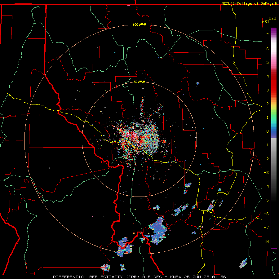Viewport: 279px width, 279px height.
Task: Click the -2 value on color scale
Action: (266, 159)
